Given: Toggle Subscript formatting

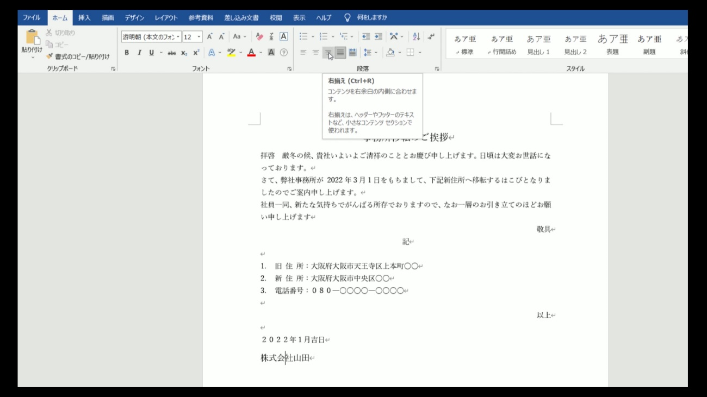Looking at the screenshot, I should coord(184,53).
